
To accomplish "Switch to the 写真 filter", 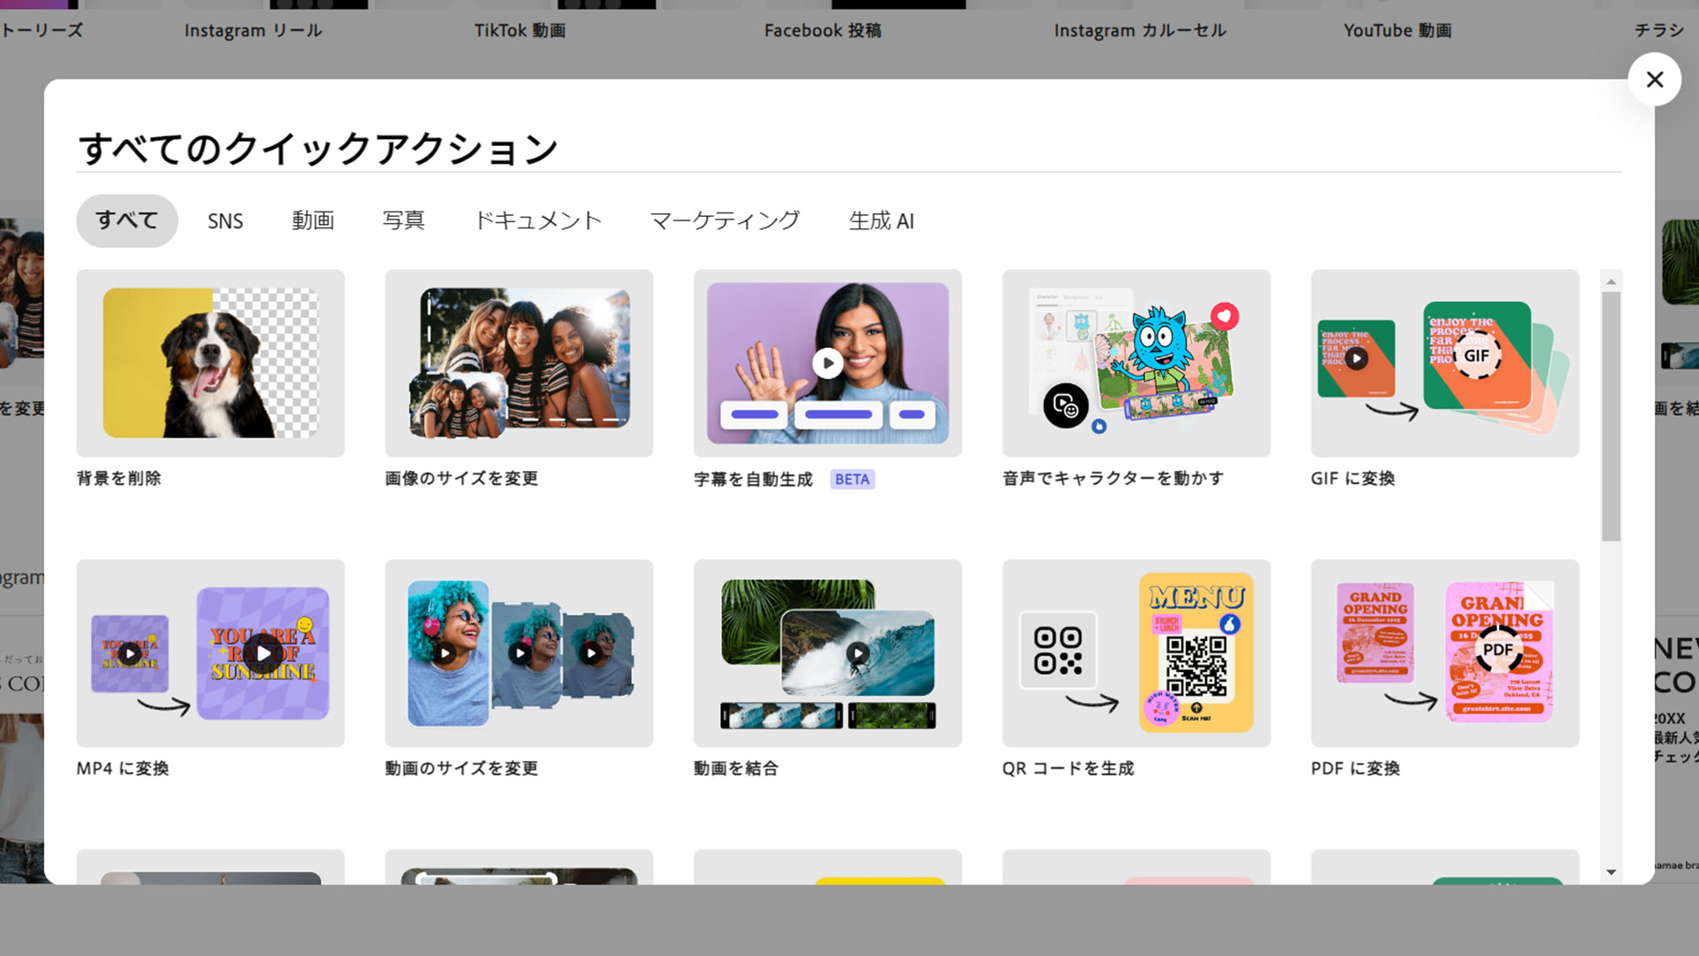I will 404,220.
